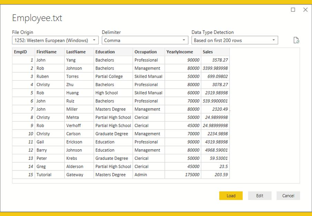Click the Sales column header
The height and width of the screenshot is (216, 312).
pyautogui.click(x=215, y=52)
